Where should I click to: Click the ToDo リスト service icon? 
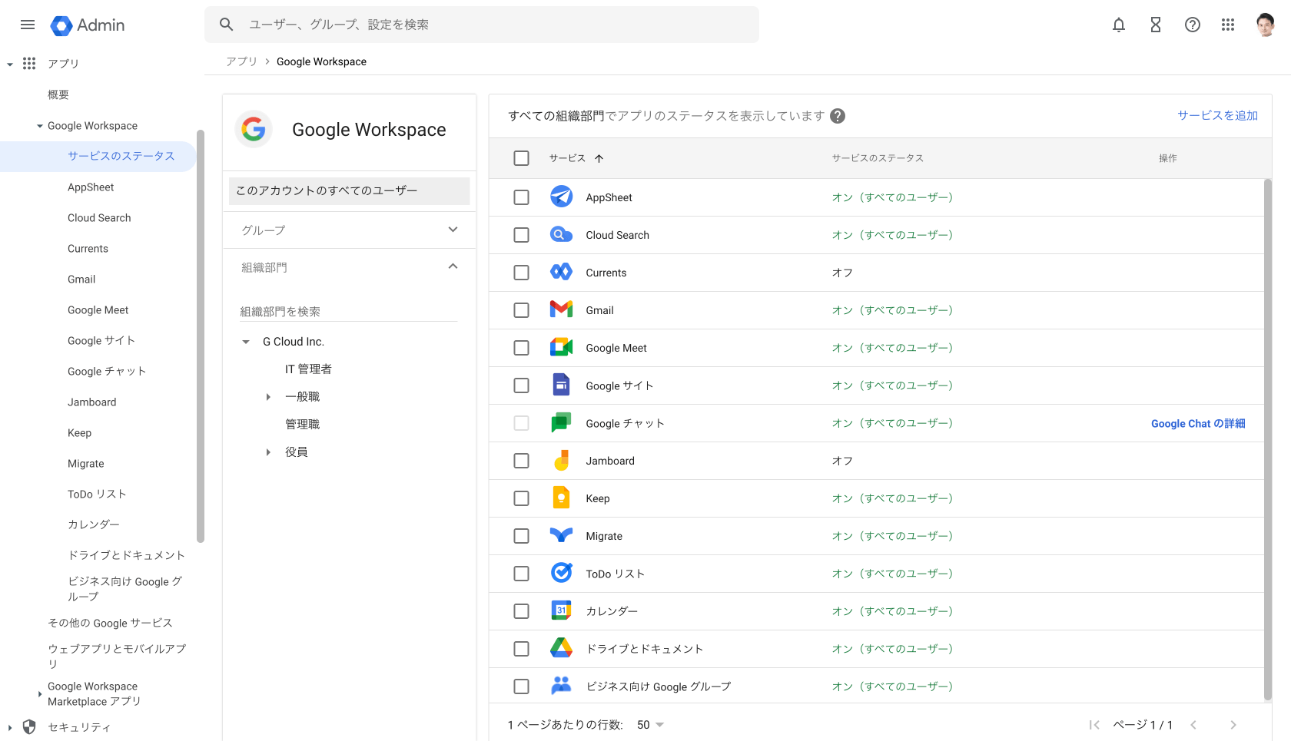[x=562, y=574]
